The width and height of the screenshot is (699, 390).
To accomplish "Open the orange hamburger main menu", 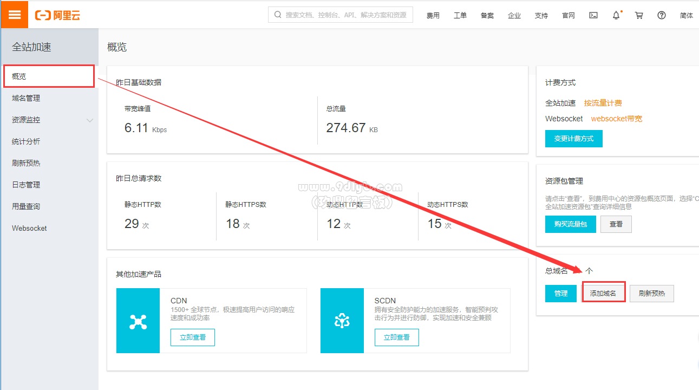I will tap(14, 15).
